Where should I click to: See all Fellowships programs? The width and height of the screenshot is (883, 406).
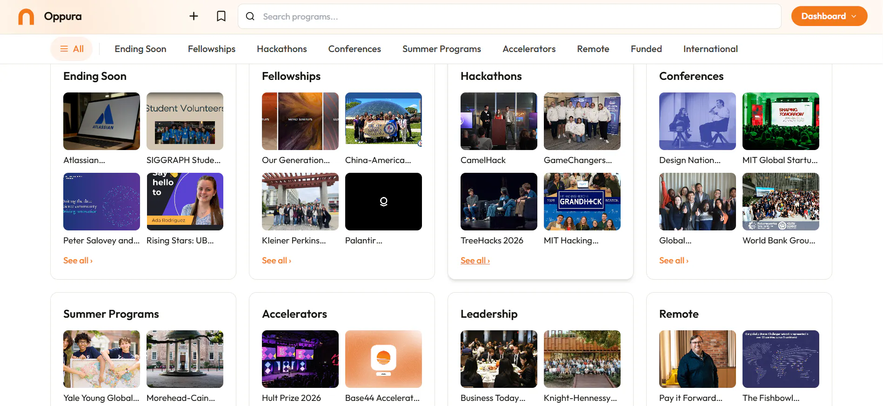pyautogui.click(x=277, y=261)
